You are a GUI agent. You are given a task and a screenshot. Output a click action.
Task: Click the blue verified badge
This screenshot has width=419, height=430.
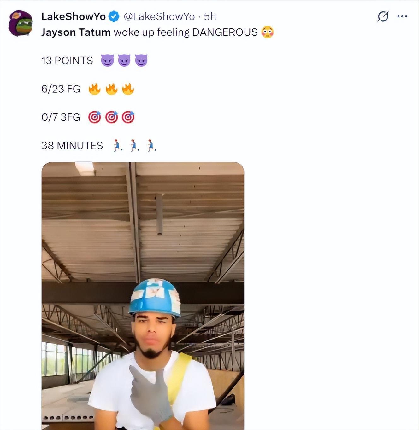click(x=114, y=16)
